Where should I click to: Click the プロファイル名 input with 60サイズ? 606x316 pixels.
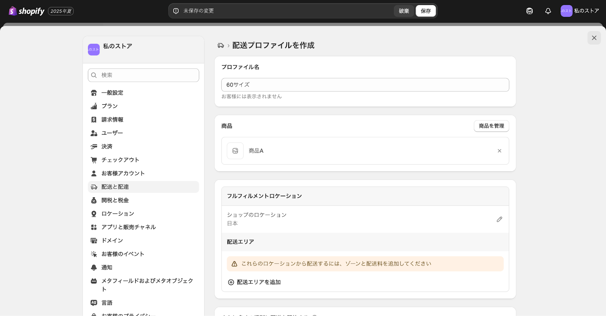(x=365, y=85)
